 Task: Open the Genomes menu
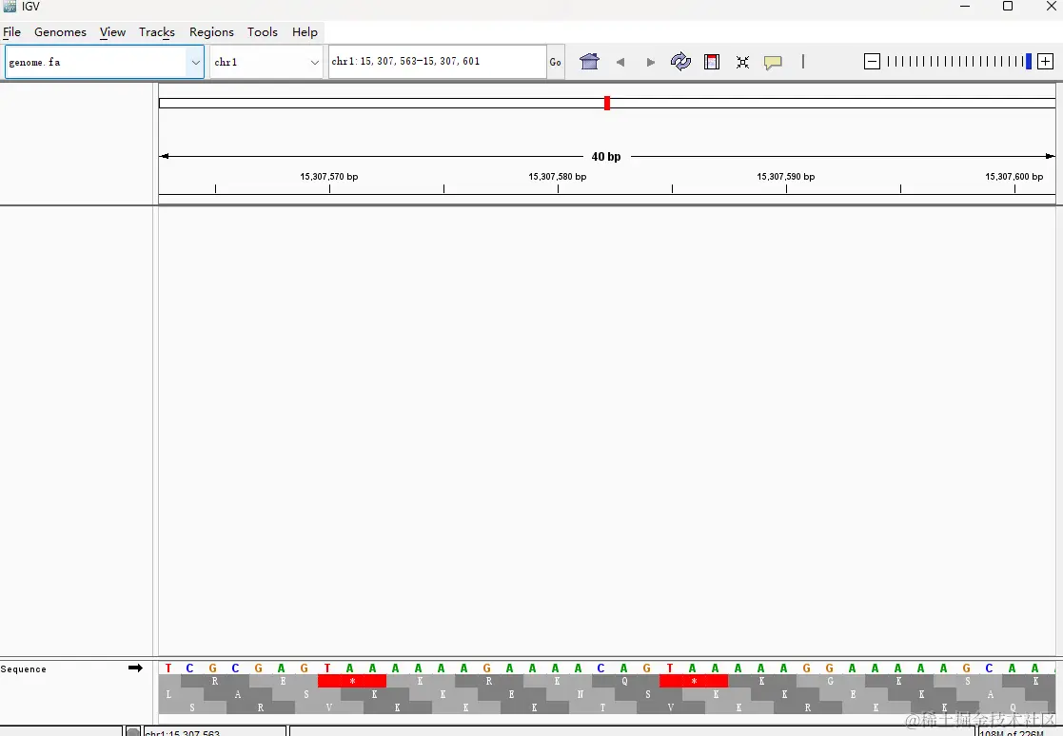pos(60,31)
